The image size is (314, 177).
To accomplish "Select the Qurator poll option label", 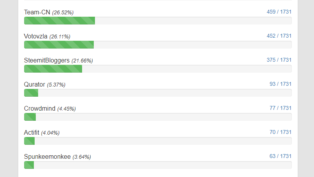I will 35,85.
